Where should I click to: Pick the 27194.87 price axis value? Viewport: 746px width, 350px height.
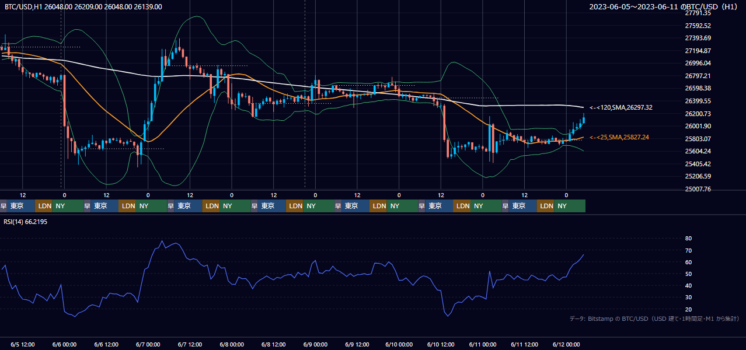tap(698, 51)
